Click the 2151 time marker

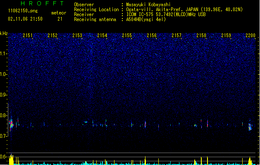[x=28, y=35]
